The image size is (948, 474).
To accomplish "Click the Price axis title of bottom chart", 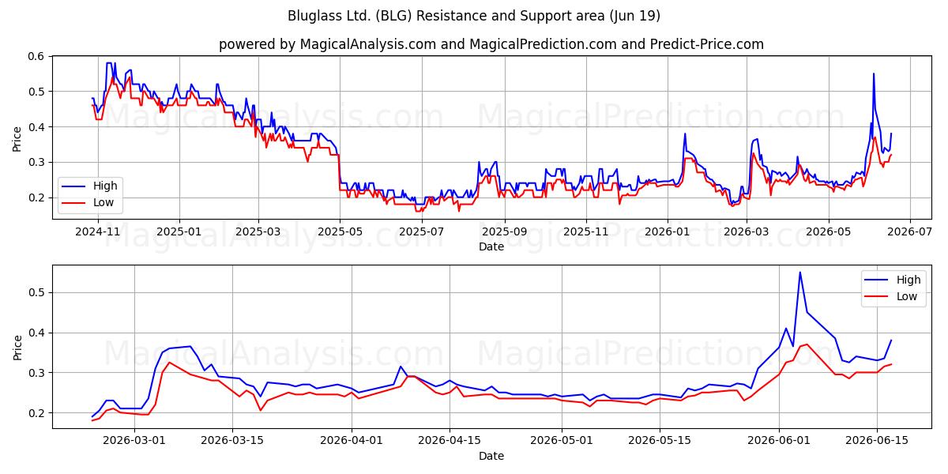I will [17, 347].
